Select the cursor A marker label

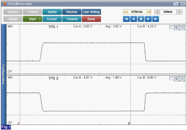pos(18,123)
